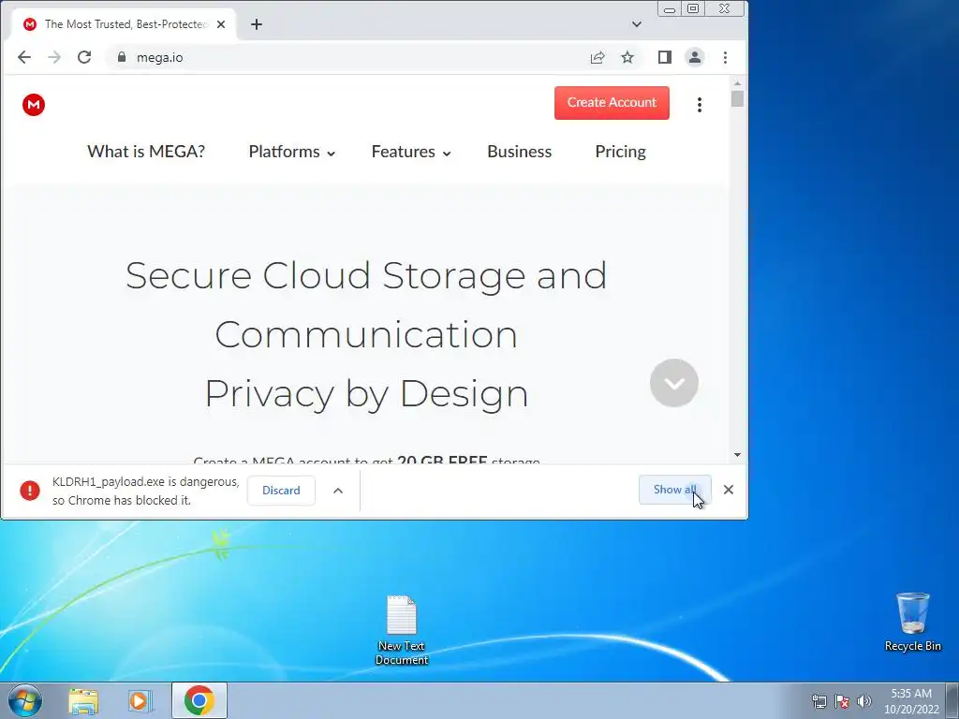
Task: Open the Windows Start menu
Action: (x=25, y=700)
